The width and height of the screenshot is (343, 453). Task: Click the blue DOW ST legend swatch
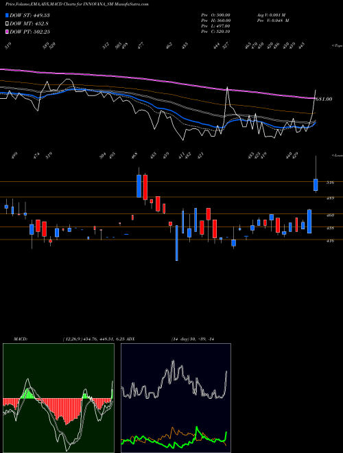coord(8,15)
